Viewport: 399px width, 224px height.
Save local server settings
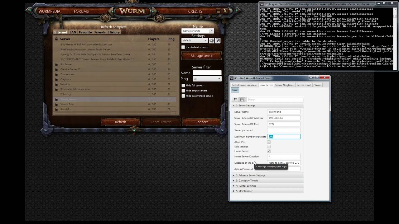[x=235, y=90]
